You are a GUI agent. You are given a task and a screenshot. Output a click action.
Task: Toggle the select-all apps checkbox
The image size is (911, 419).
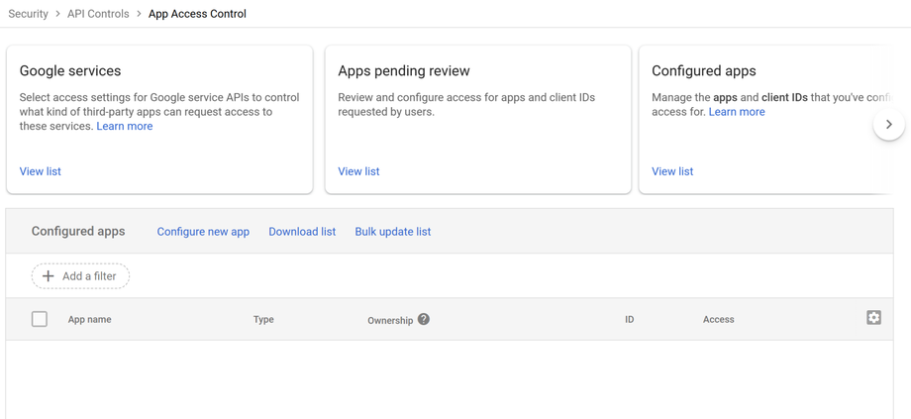40,319
